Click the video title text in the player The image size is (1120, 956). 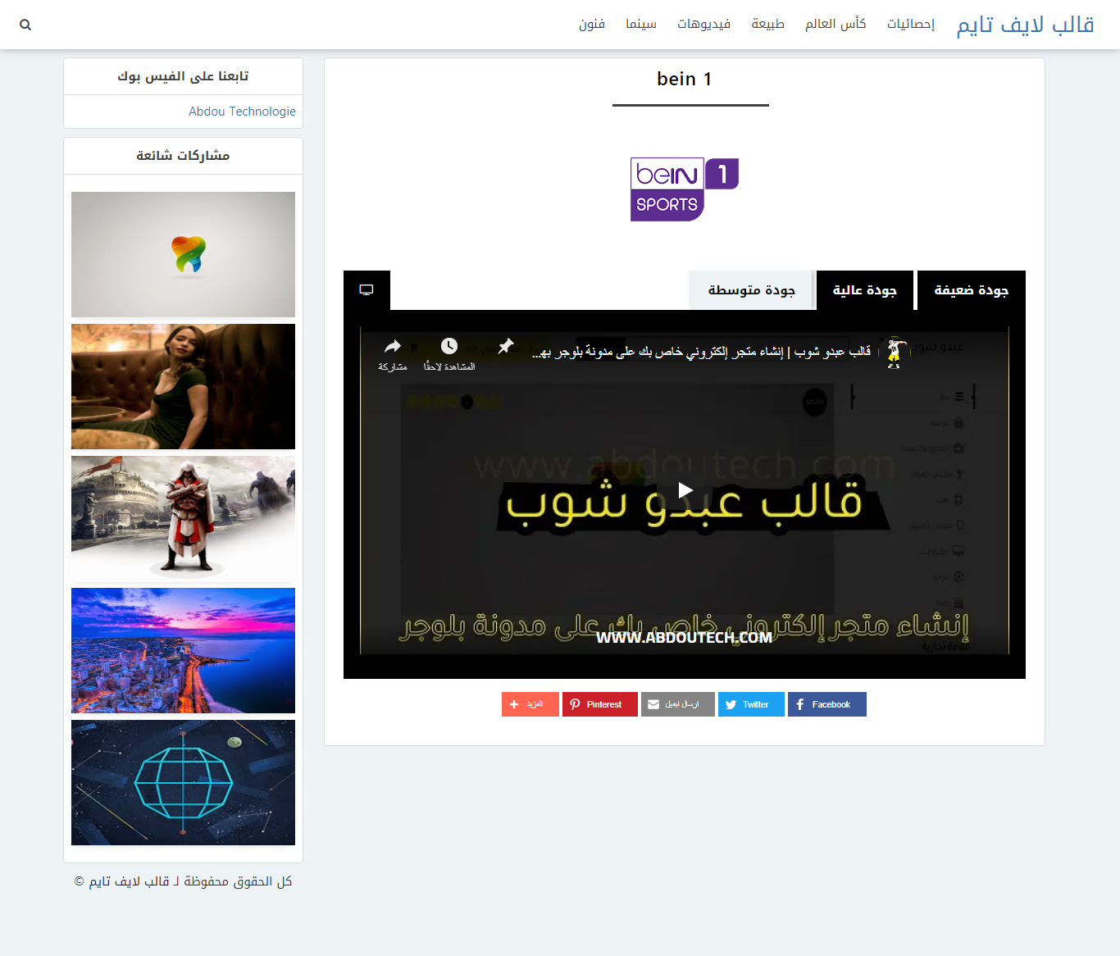pyautogui.click(x=702, y=352)
